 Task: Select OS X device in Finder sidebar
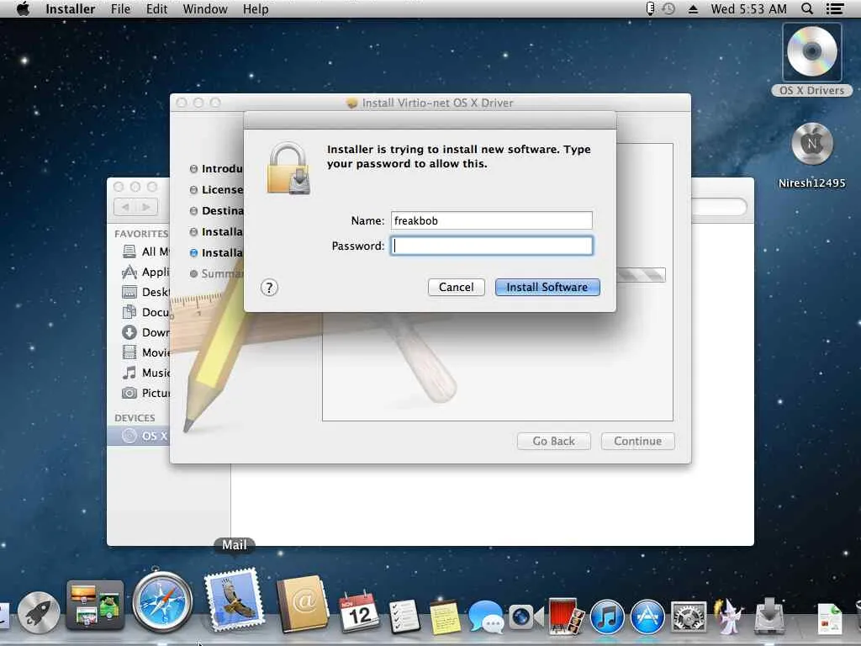(x=139, y=436)
